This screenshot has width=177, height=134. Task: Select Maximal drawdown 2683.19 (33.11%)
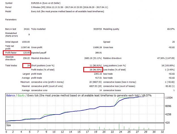coord(93,58)
